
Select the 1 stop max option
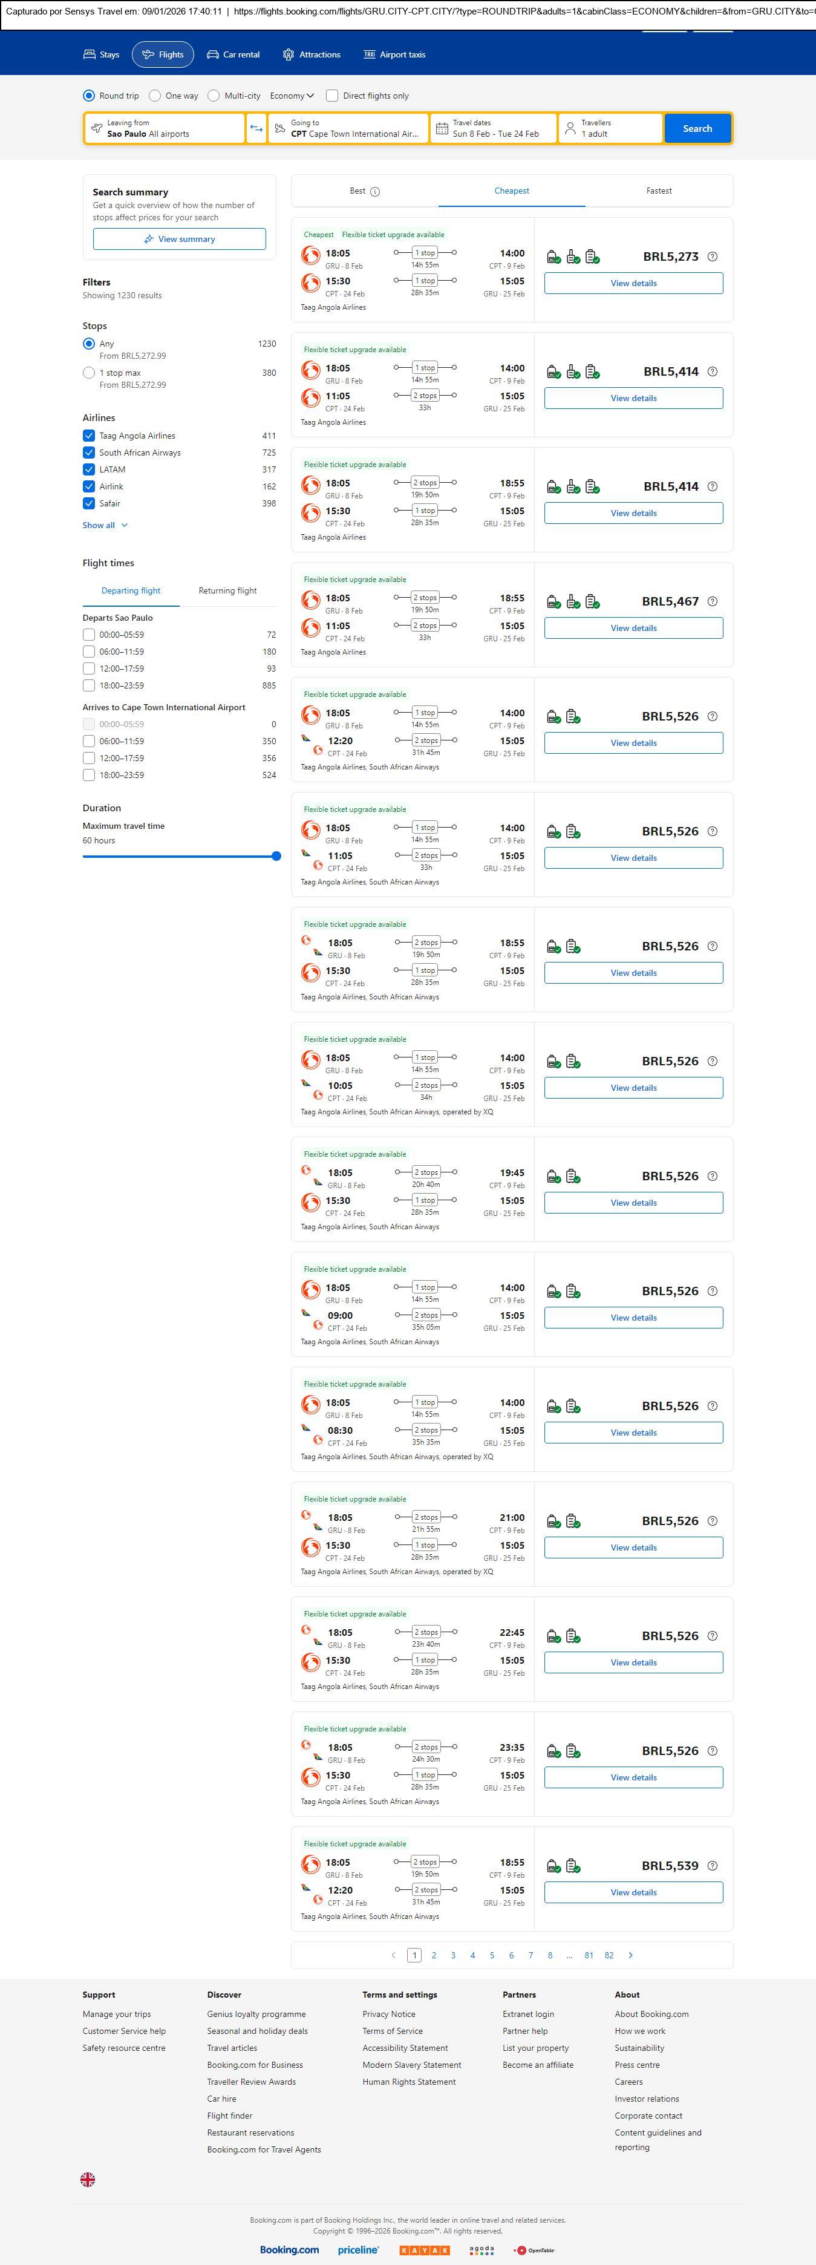pyautogui.click(x=89, y=373)
